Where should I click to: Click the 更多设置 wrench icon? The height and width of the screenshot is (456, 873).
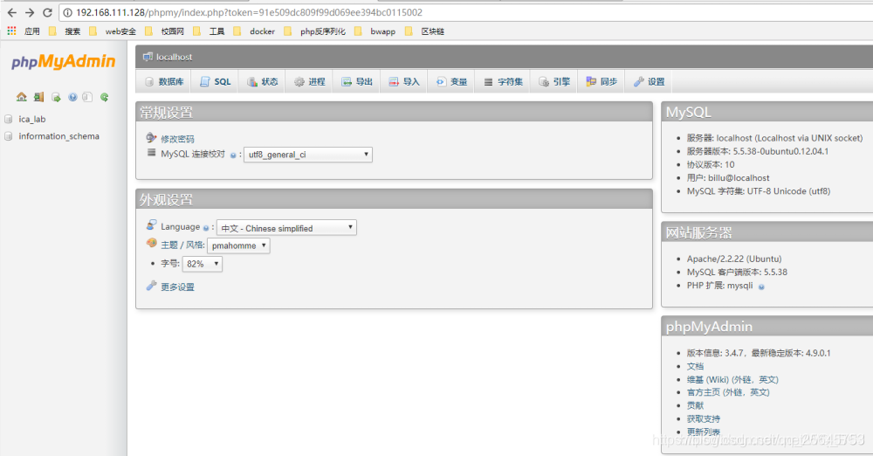click(151, 286)
